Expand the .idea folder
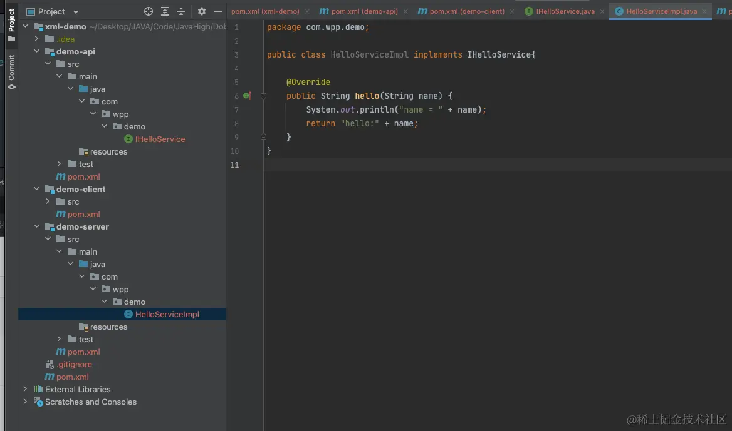Image resolution: width=732 pixels, height=431 pixels. tap(37, 39)
